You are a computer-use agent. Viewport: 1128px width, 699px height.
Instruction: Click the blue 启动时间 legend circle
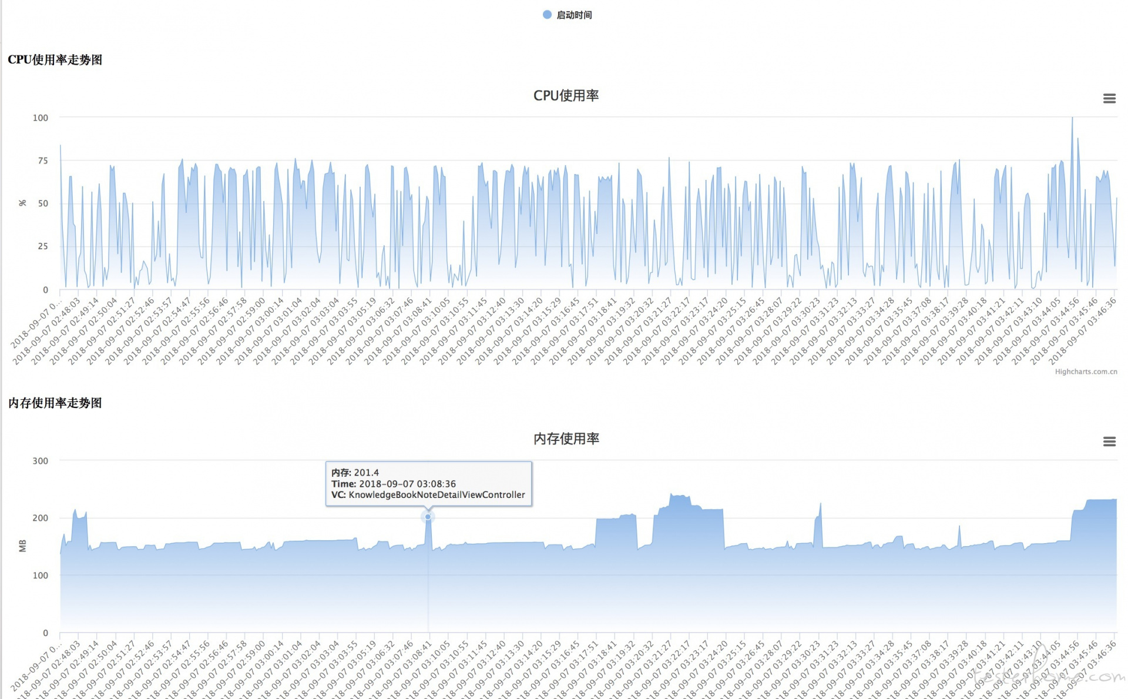[547, 15]
